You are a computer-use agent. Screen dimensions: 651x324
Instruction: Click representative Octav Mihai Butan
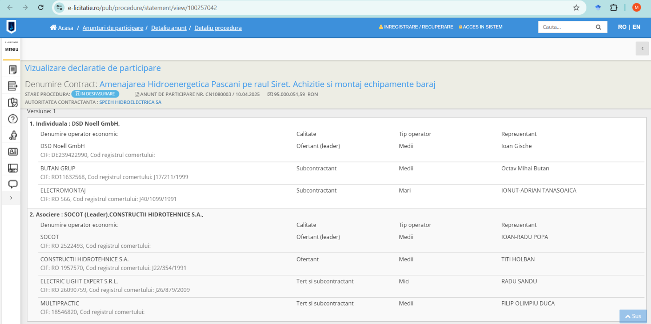pos(525,168)
